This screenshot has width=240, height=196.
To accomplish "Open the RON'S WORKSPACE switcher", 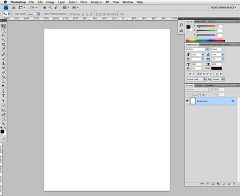I will tap(223, 7).
